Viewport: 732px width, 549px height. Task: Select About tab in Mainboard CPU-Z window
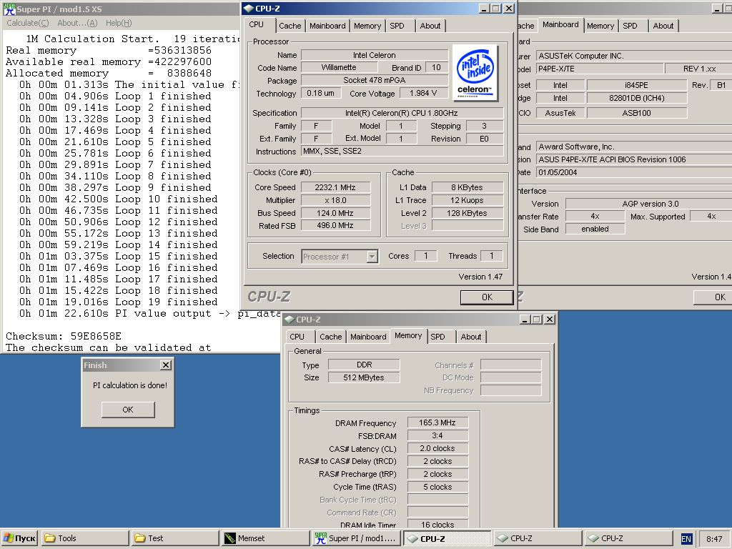click(663, 26)
